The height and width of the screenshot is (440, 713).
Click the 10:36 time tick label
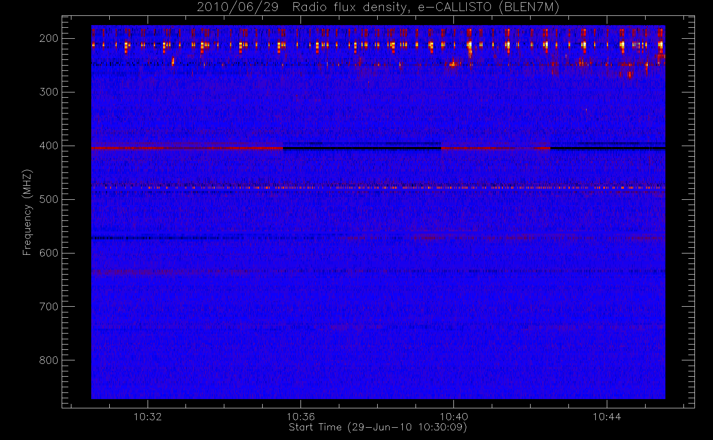coord(301,417)
